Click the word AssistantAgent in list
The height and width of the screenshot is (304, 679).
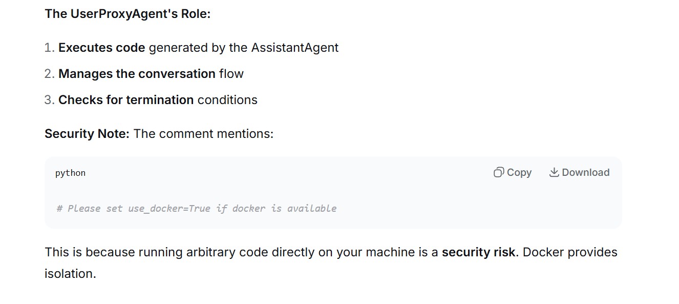tap(294, 48)
